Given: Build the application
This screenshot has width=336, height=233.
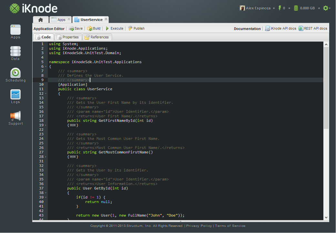Looking at the screenshot, I should (94, 28).
